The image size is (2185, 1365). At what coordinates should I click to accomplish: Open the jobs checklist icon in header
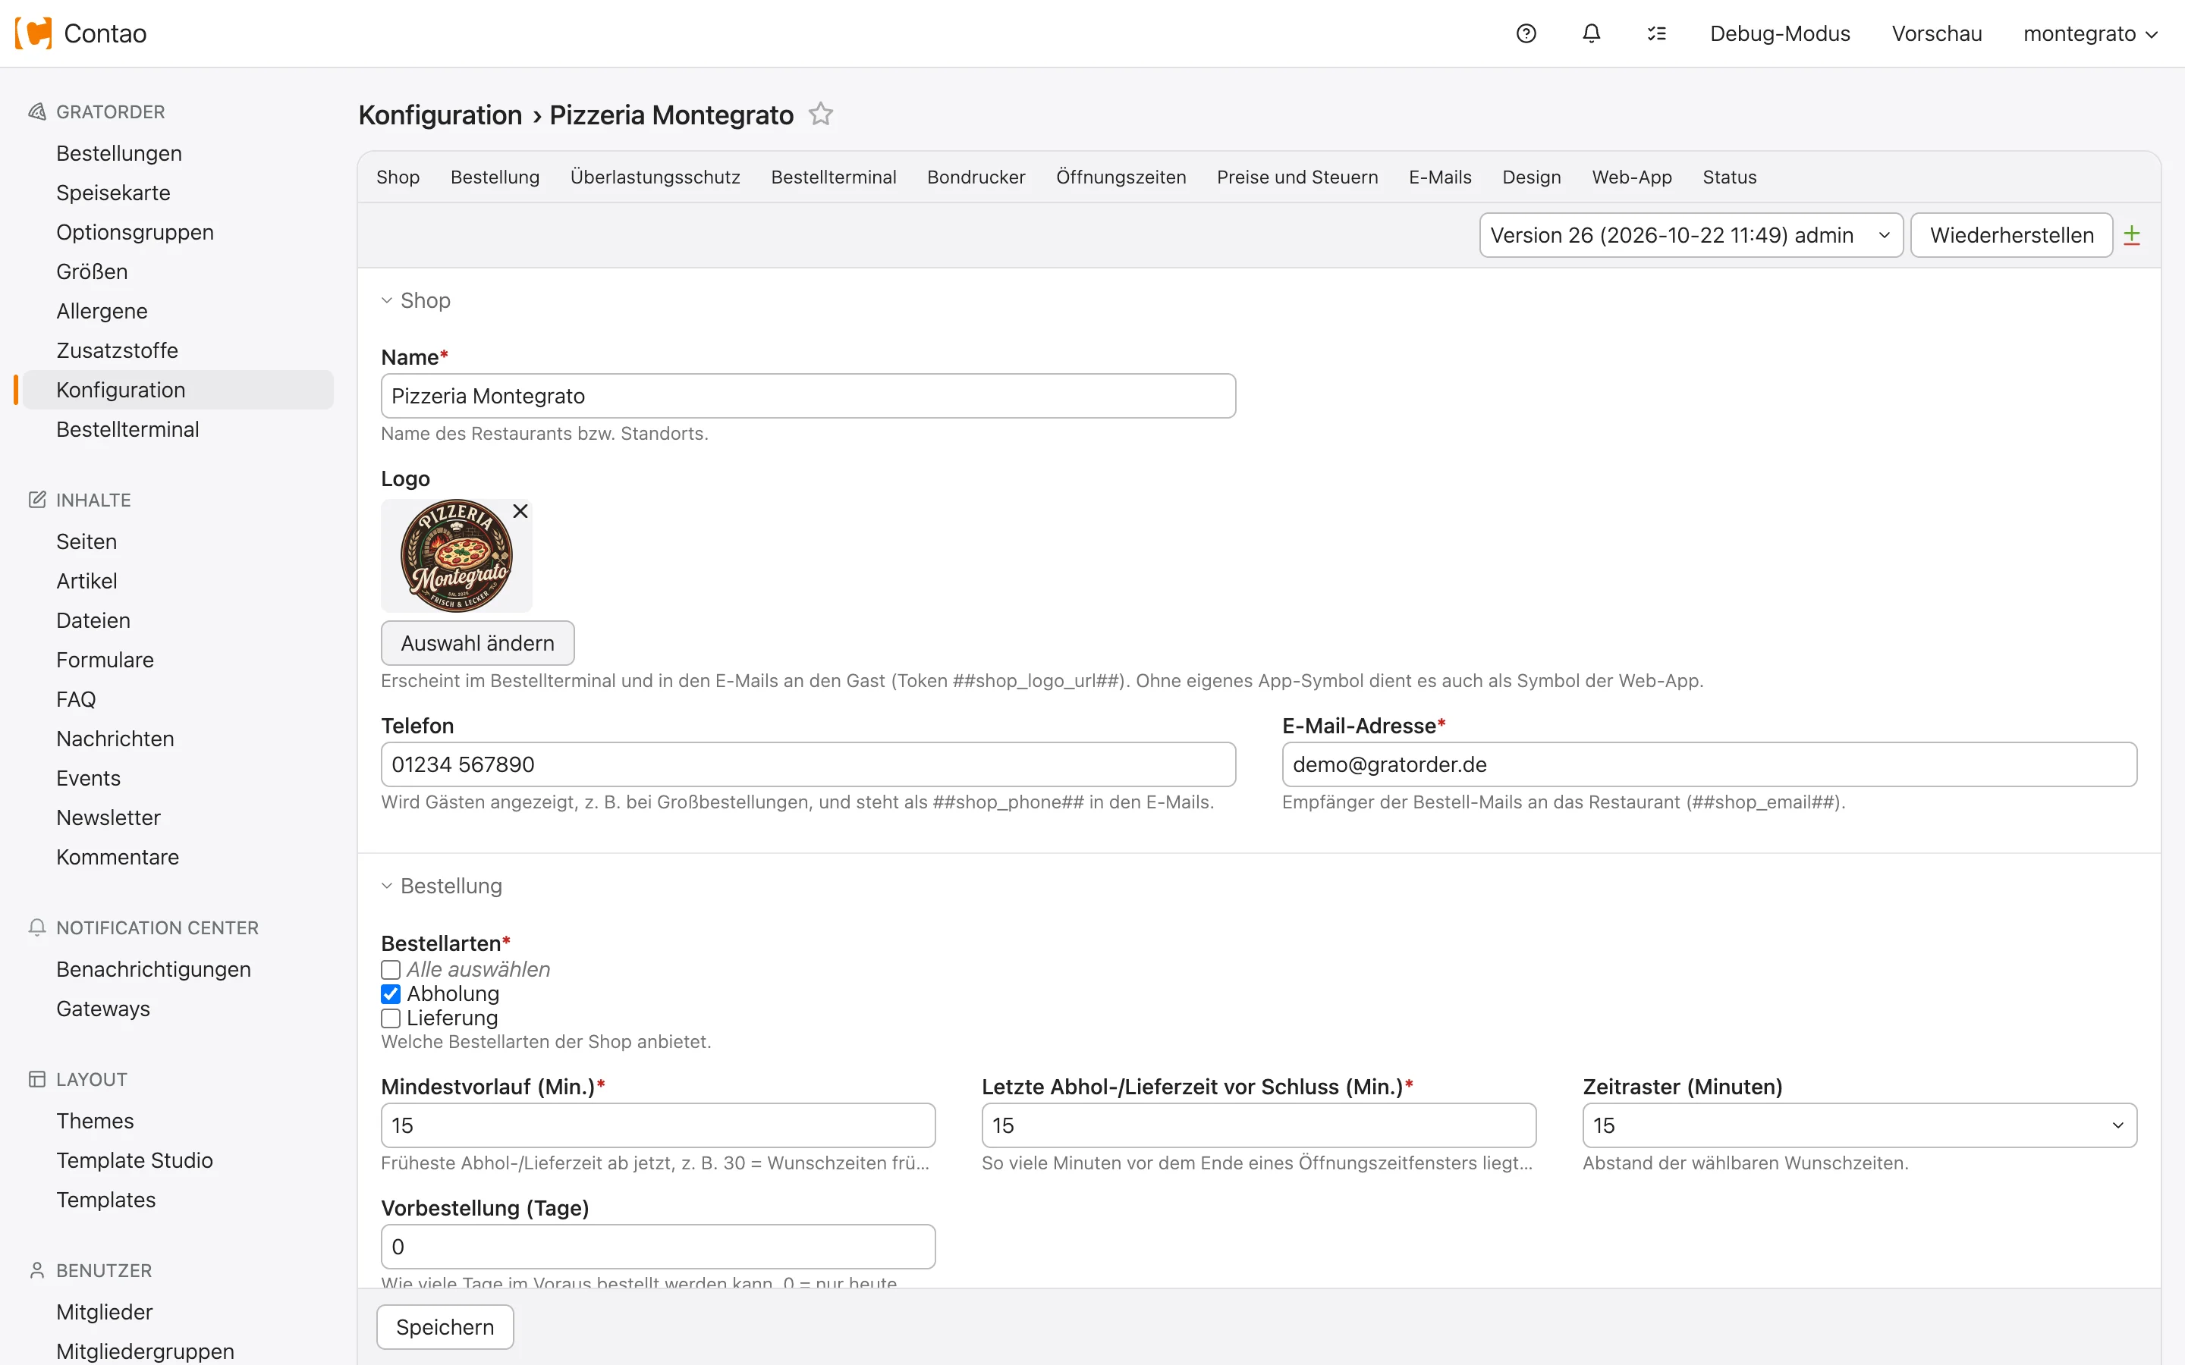(x=1656, y=33)
